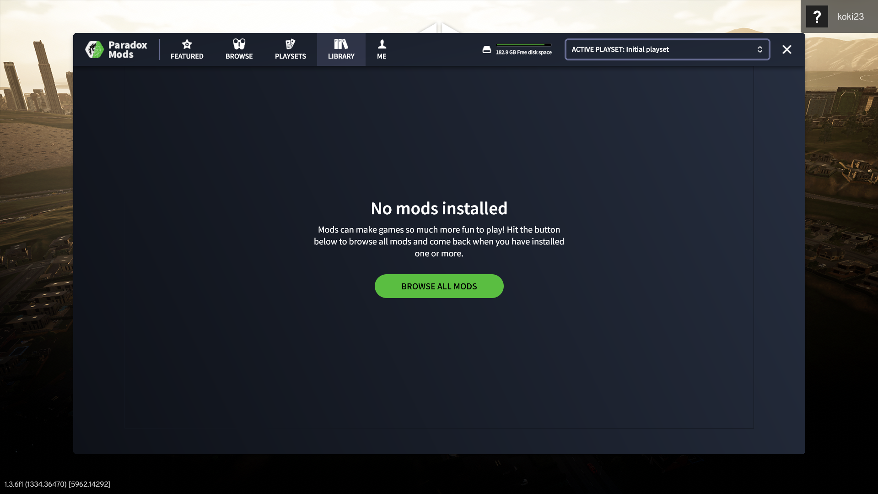Click the BROWSE tab label
878x494 pixels.
click(x=239, y=56)
